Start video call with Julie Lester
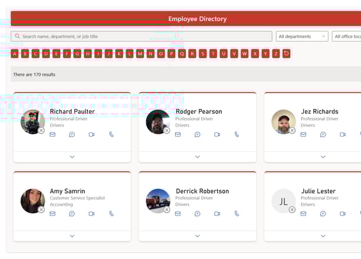This screenshot has width=361, height=259. click(343, 214)
